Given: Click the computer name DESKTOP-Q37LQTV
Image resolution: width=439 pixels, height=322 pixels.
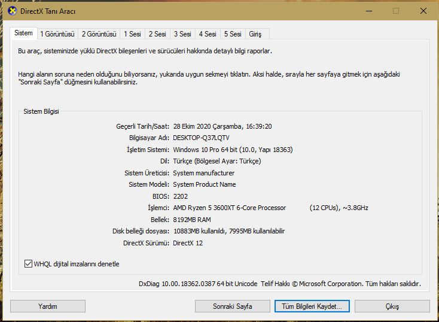Looking at the screenshot, I should [201, 138].
